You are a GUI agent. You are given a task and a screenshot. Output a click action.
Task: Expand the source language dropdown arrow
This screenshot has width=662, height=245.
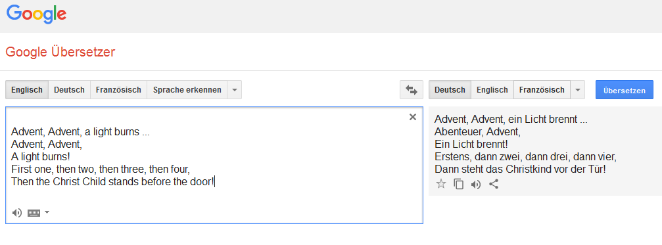(235, 90)
